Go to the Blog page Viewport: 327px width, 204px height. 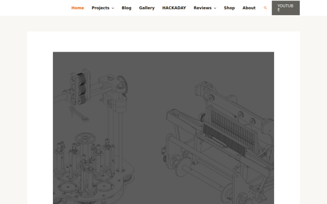pyautogui.click(x=126, y=8)
